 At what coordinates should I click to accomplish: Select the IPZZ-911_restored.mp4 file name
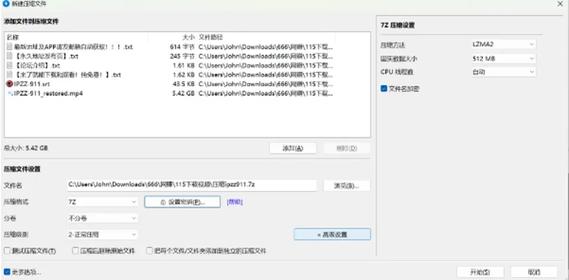pos(48,94)
